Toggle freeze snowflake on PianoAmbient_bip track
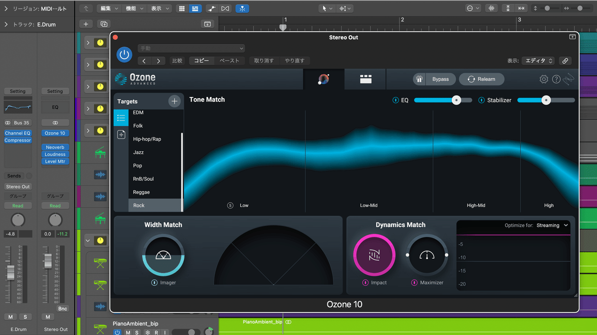Viewport: 597px width, 335px height. pos(147,332)
